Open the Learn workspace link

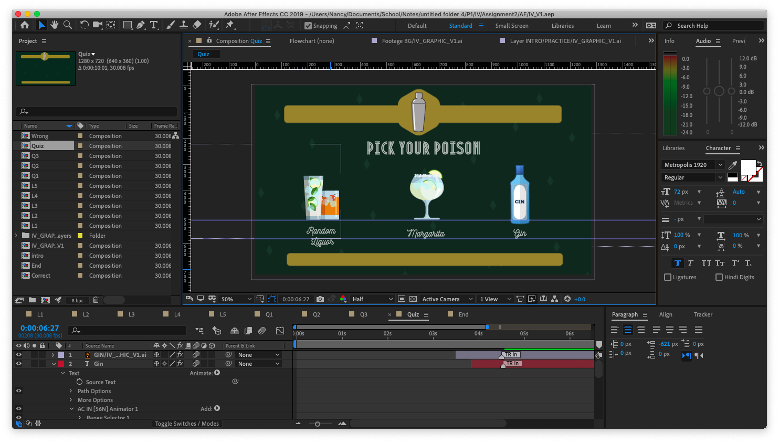coord(604,25)
